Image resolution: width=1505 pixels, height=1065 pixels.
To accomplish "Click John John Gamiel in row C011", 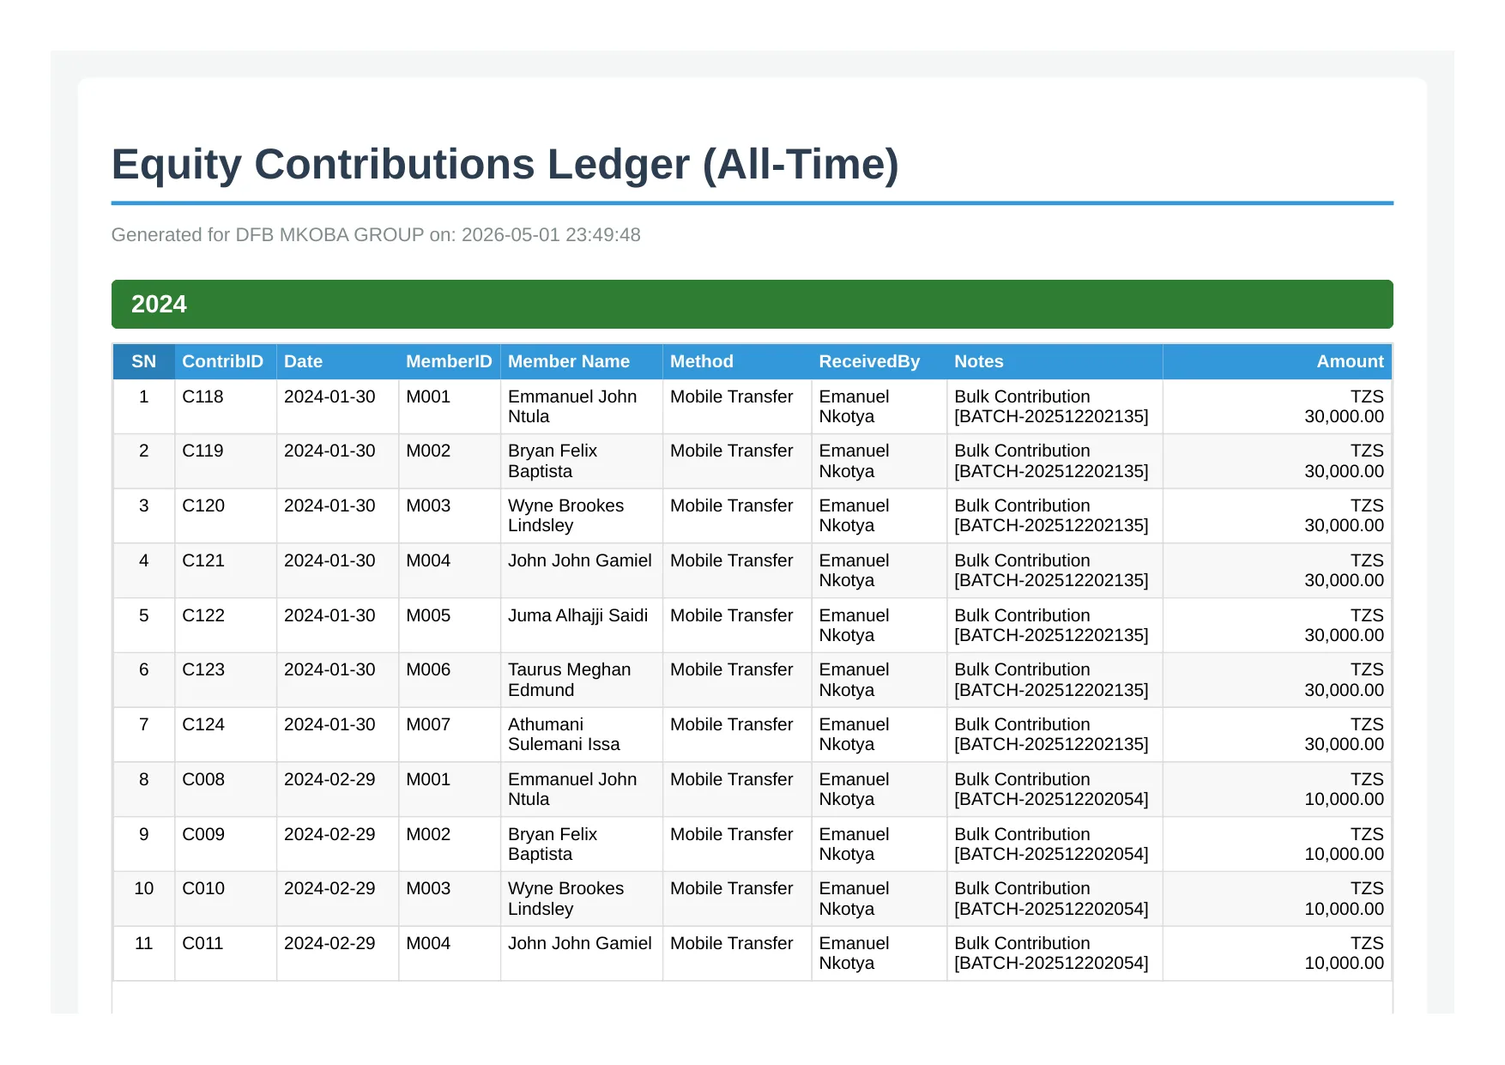I will pos(580,943).
